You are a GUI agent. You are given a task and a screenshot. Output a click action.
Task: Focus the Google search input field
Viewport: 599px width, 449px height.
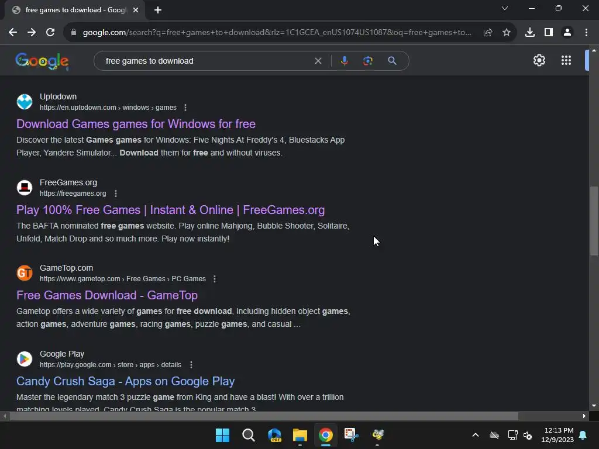tap(206, 61)
